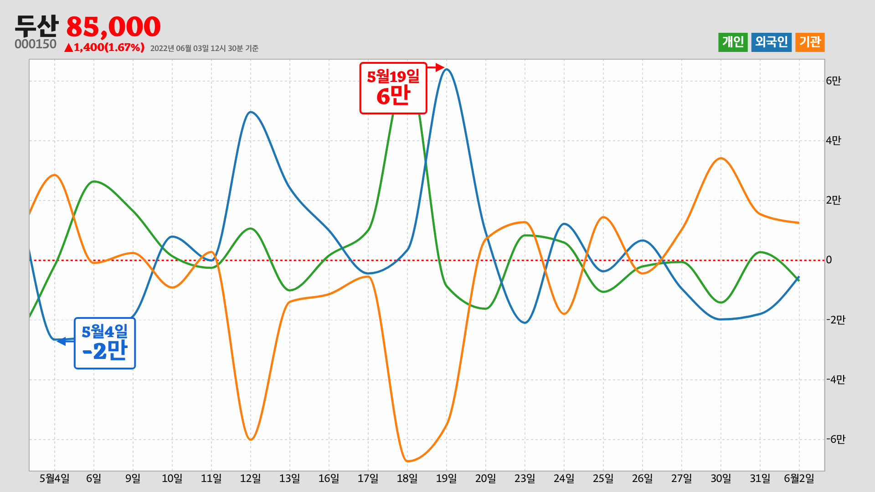The image size is (875, 492).
Task: Click the 9일 x-axis label
Action: [133, 478]
